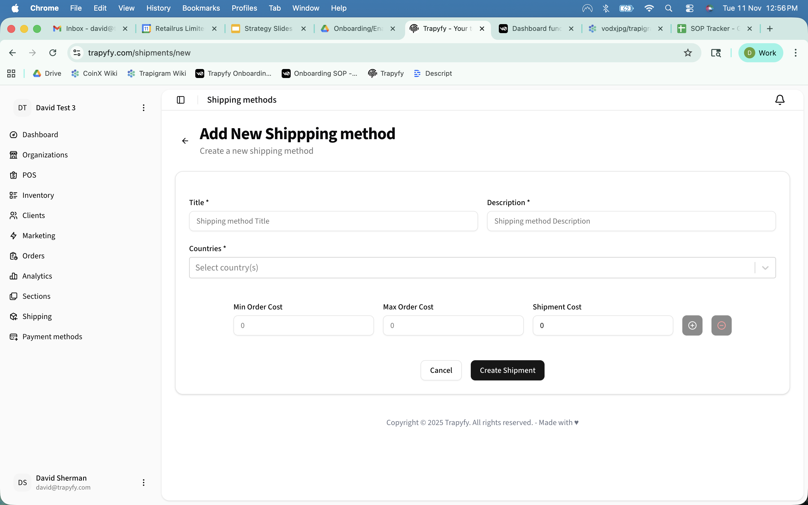Switch to Strategy Slides tab
The height and width of the screenshot is (505, 808).
(268, 29)
